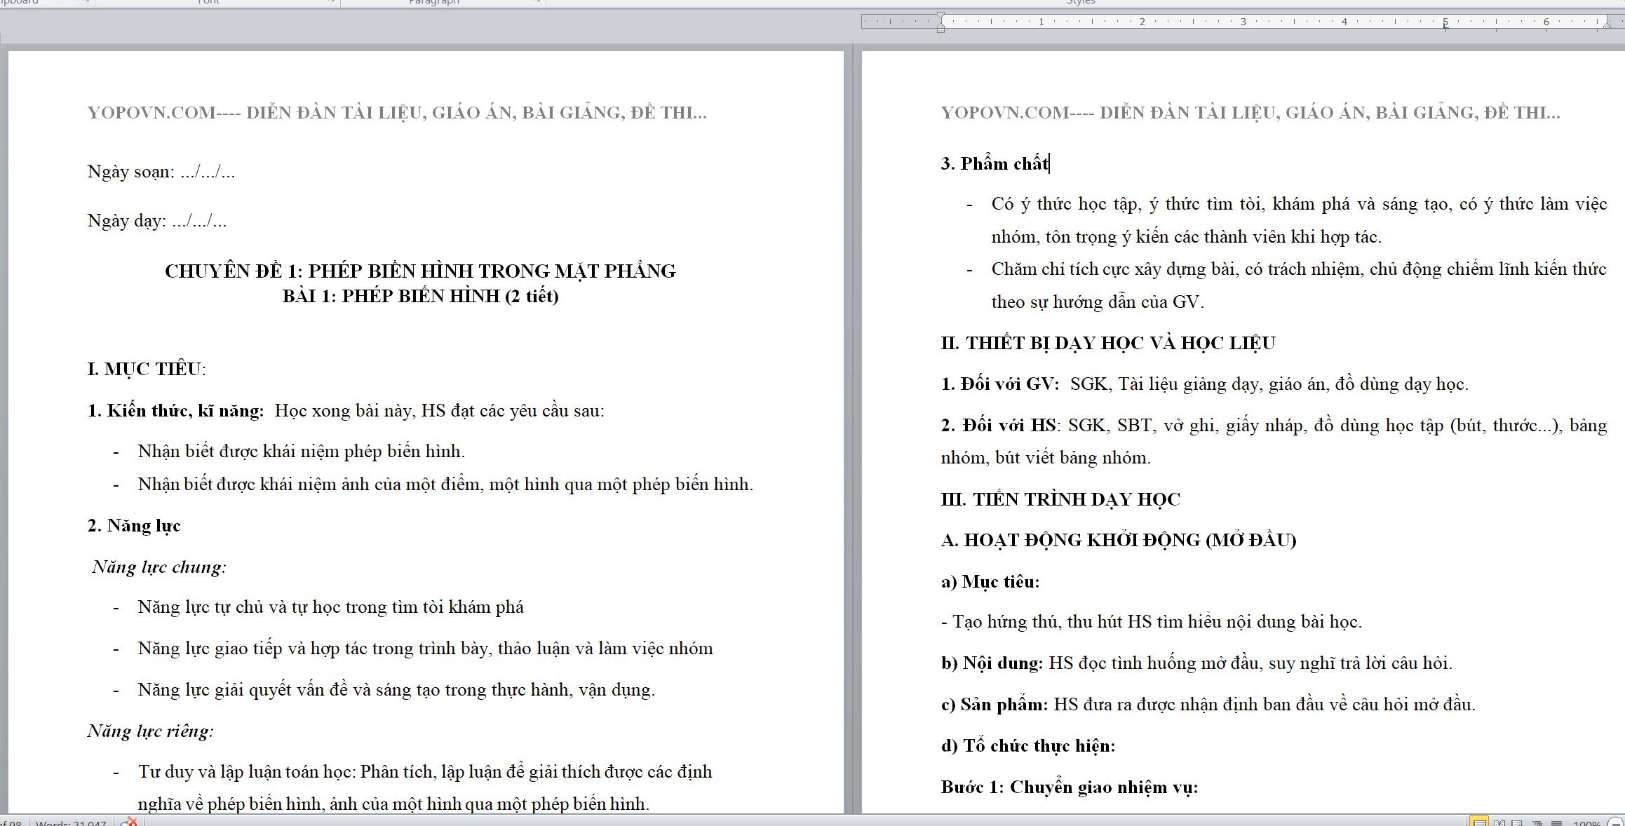1625x826 pixels.
Task: Click the 'I. MỤC TIÊU:' heading text
Action: pos(147,369)
